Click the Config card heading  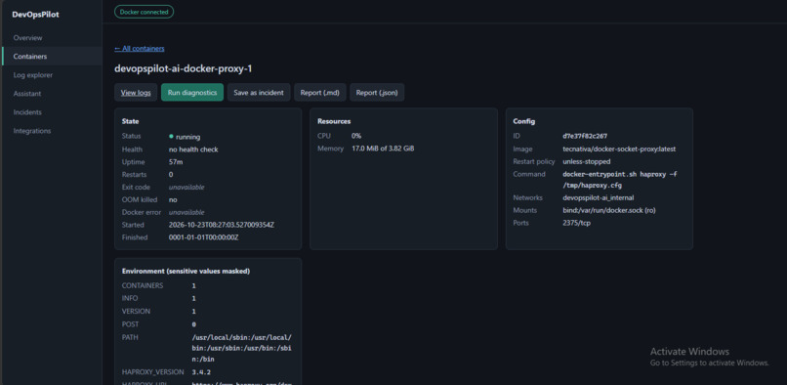point(524,121)
